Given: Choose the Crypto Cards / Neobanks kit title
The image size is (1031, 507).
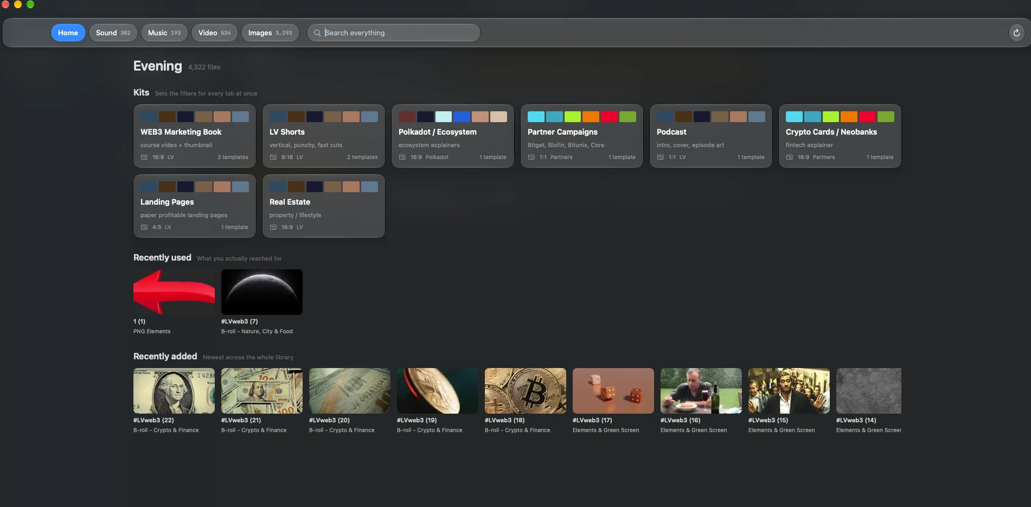Looking at the screenshot, I should [x=831, y=132].
